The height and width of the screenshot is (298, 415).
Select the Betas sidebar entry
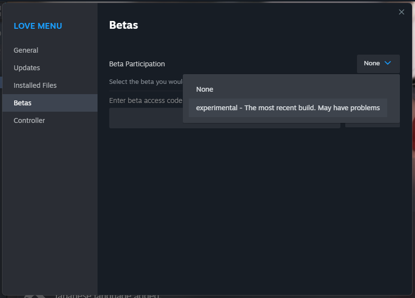[x=23, y=102]
